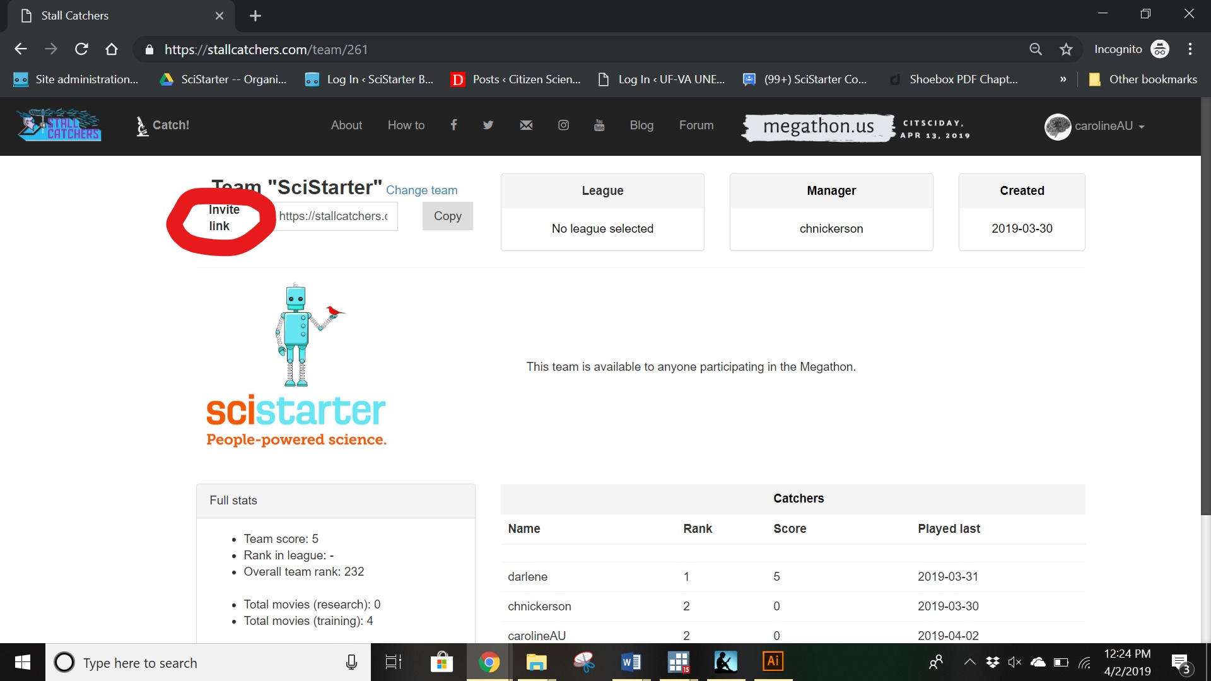
Task: Bookmark this page with the star icon
Action: 1066,49
